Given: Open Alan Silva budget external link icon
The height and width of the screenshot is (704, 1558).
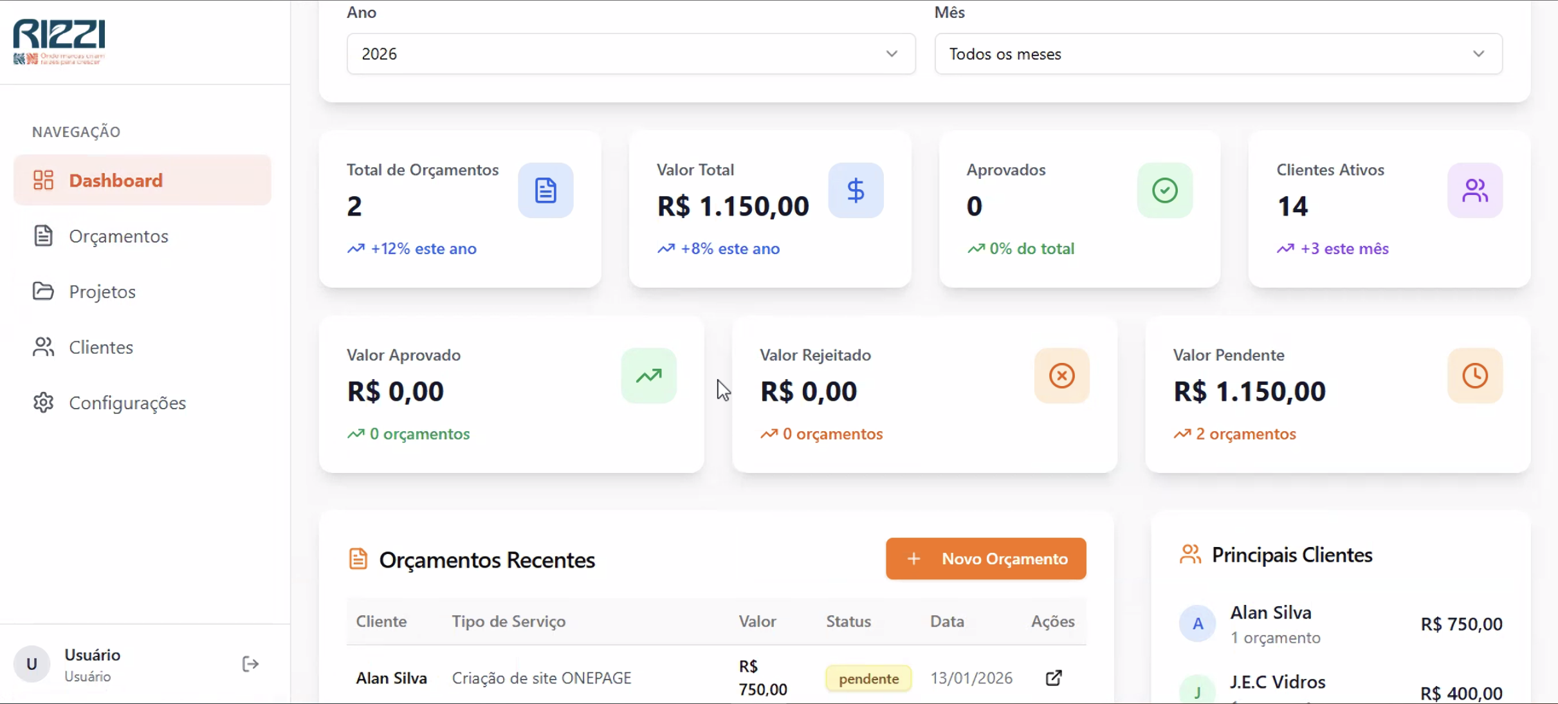Looking at the screenshot, I should coord(1054,678).
